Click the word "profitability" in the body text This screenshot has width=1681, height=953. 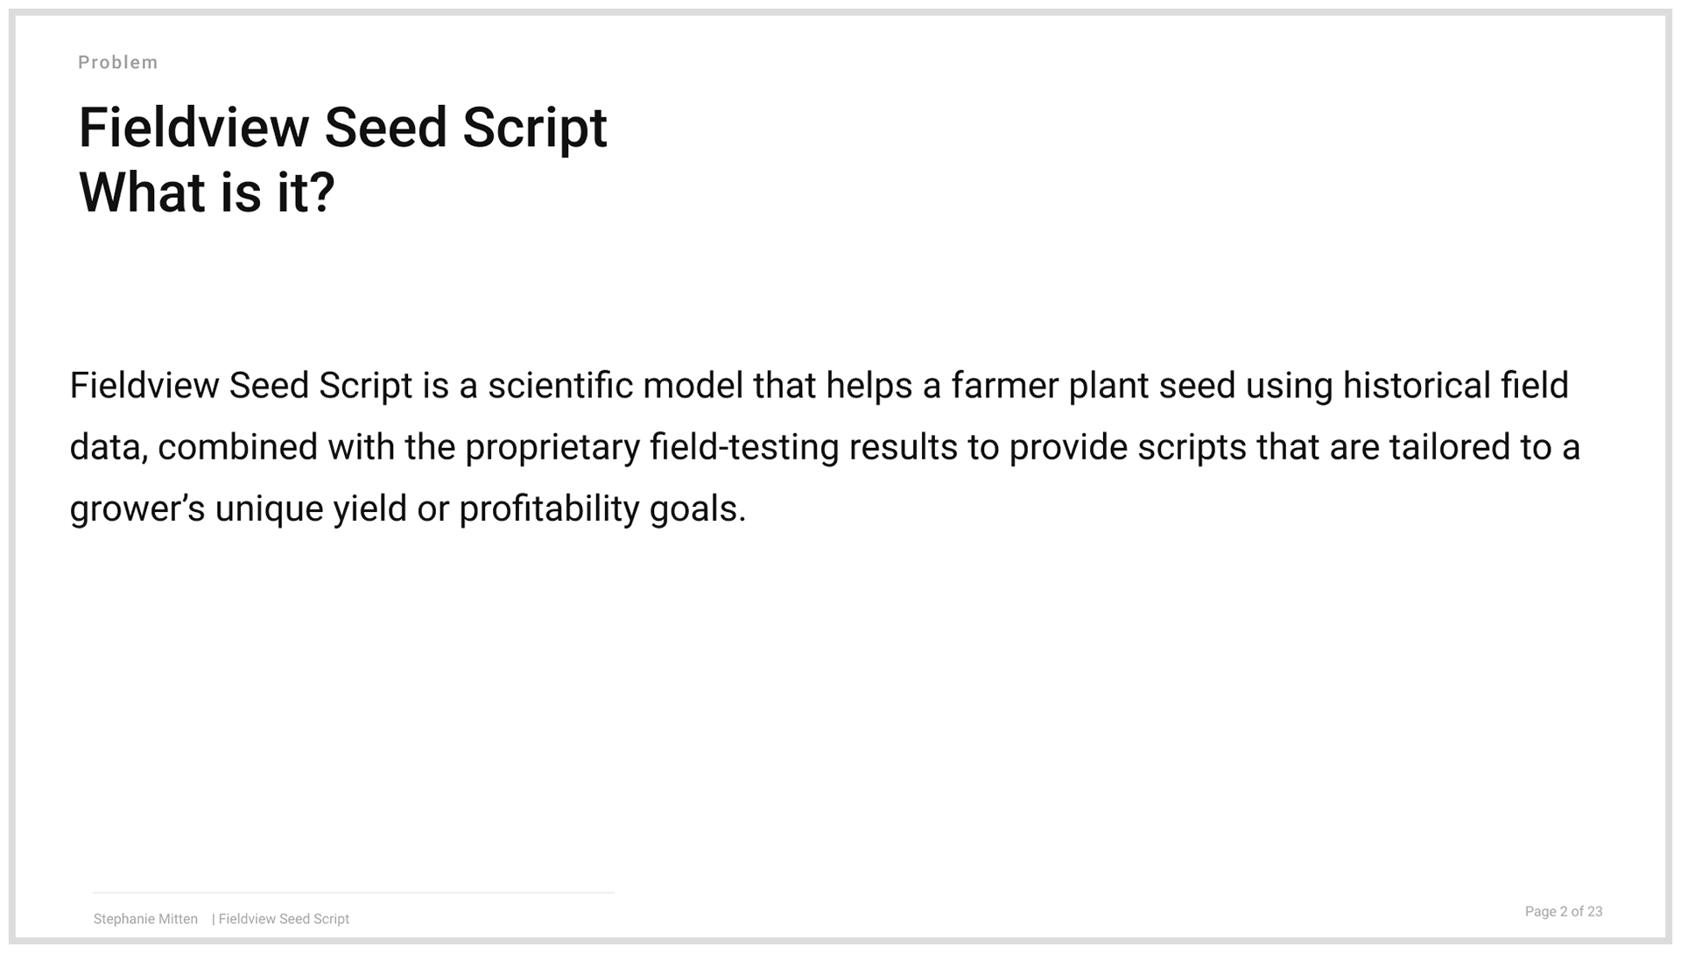coord(549,509)
